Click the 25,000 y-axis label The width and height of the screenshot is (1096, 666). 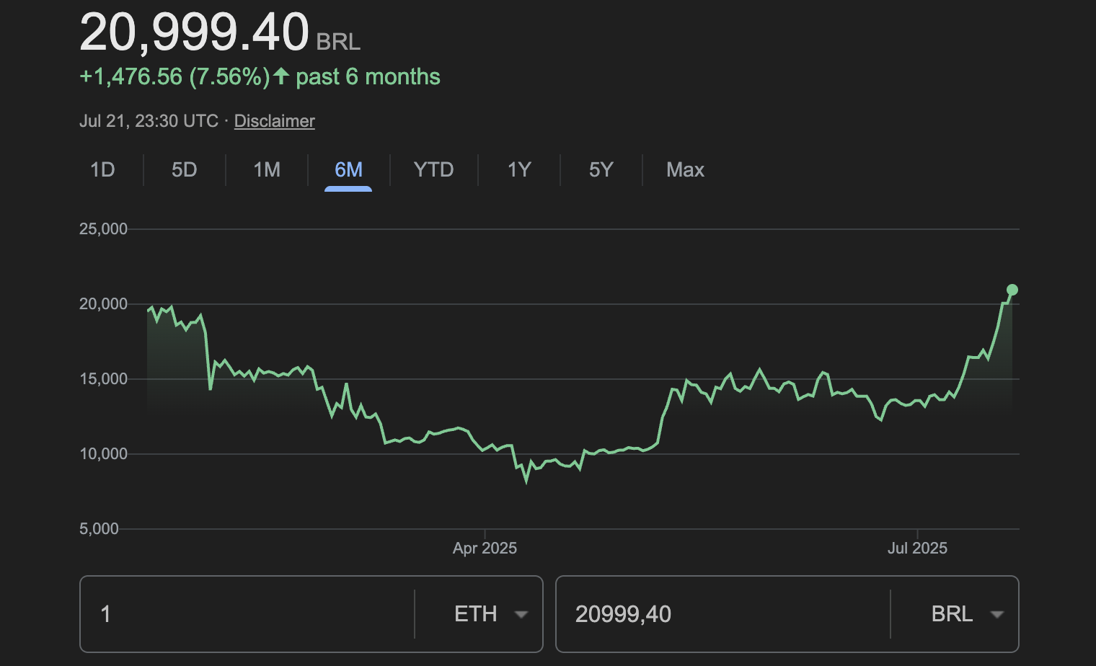coord(103,229)
